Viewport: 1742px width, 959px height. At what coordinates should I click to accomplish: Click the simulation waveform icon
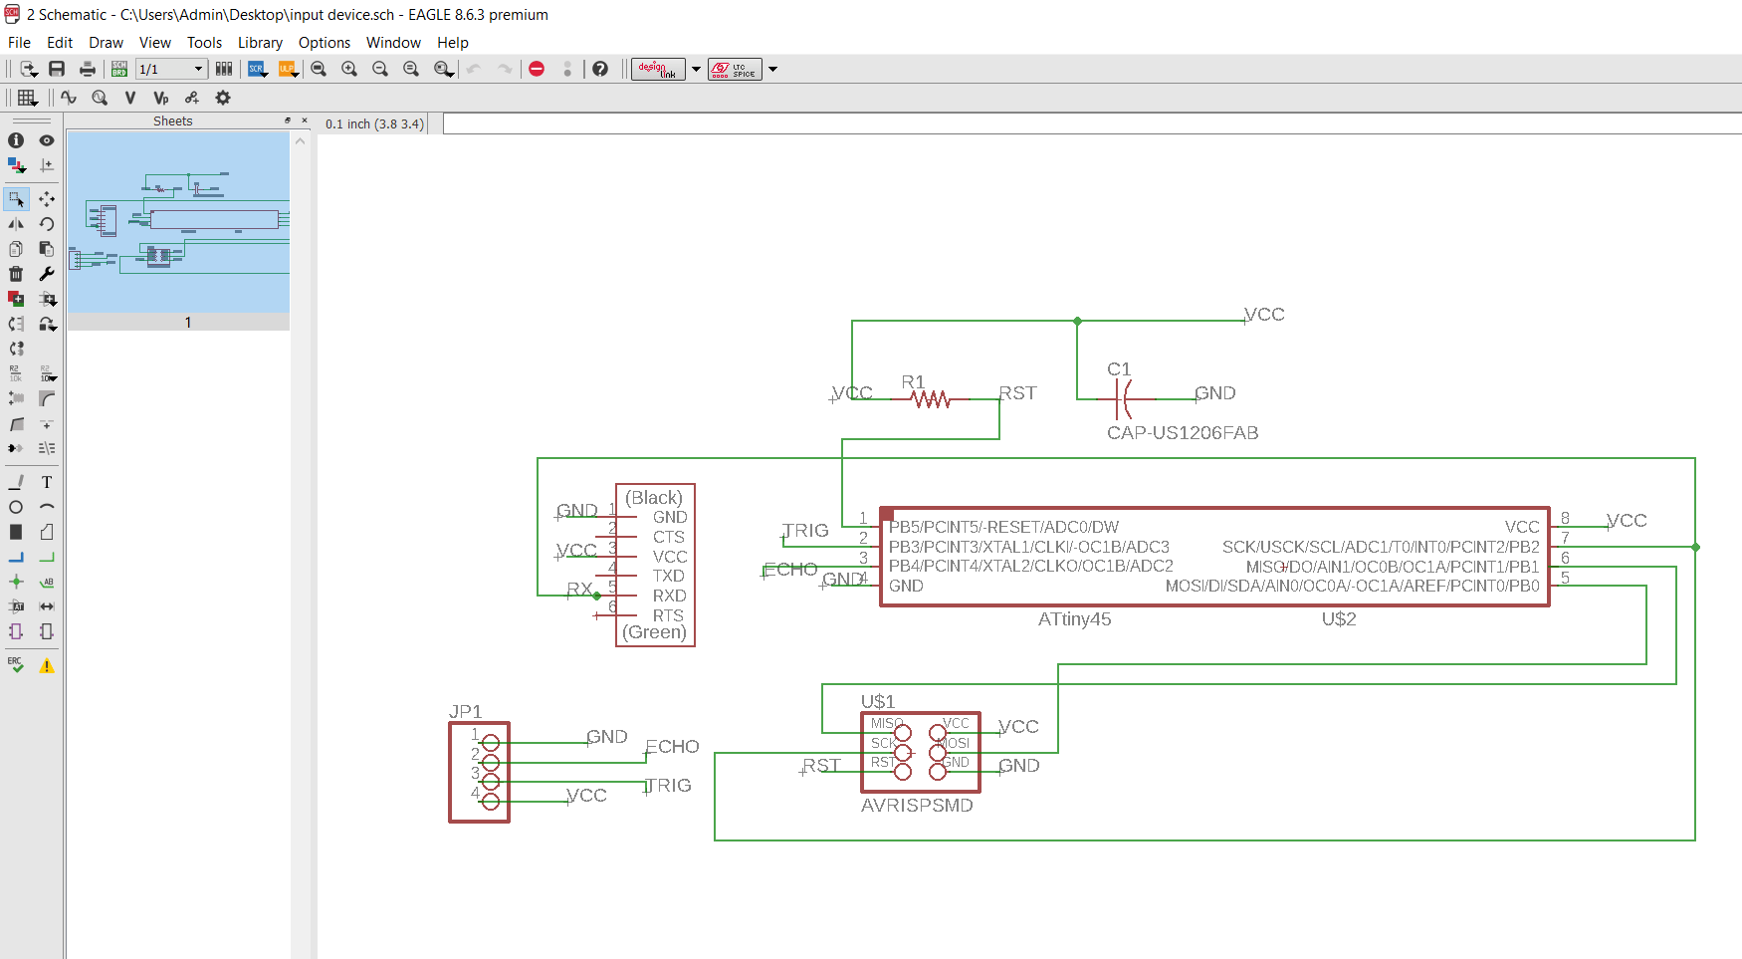coord(69,98)
